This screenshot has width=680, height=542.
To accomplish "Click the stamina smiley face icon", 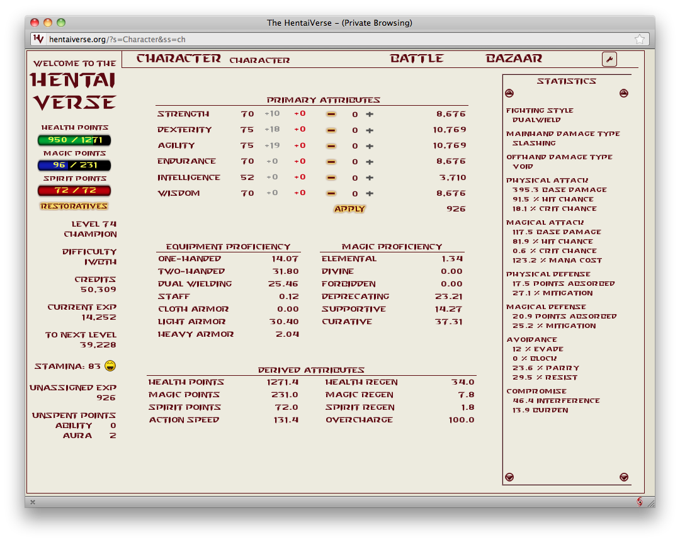I will point(110,366).
